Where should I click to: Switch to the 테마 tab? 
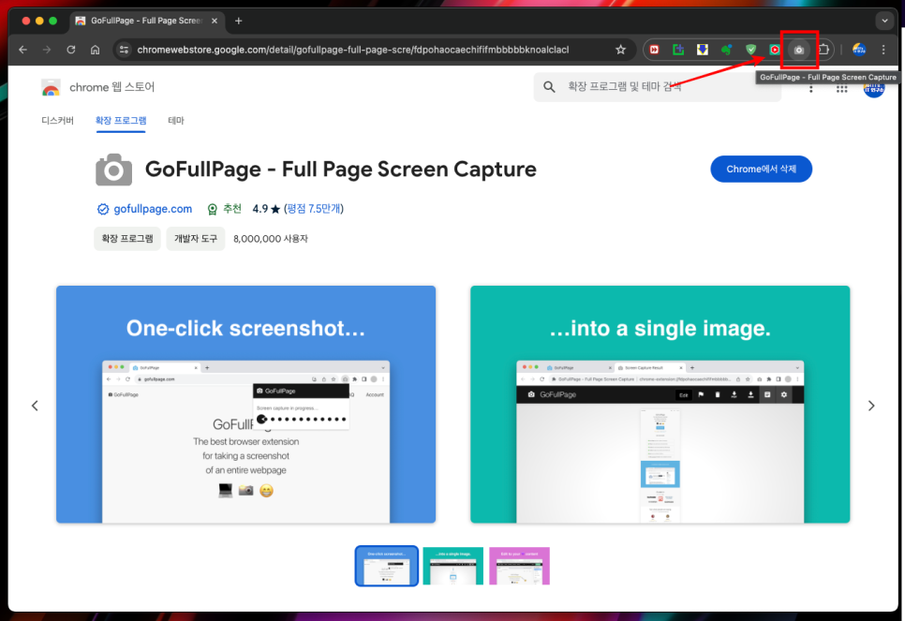tap(176, 121)
